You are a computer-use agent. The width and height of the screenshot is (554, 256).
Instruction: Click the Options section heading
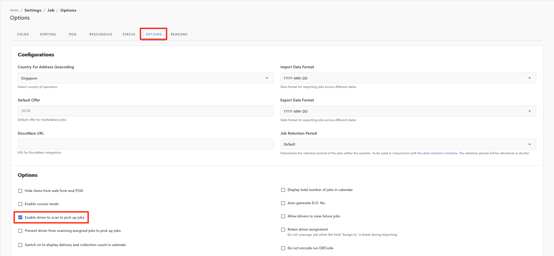click(x=27, y=175)
